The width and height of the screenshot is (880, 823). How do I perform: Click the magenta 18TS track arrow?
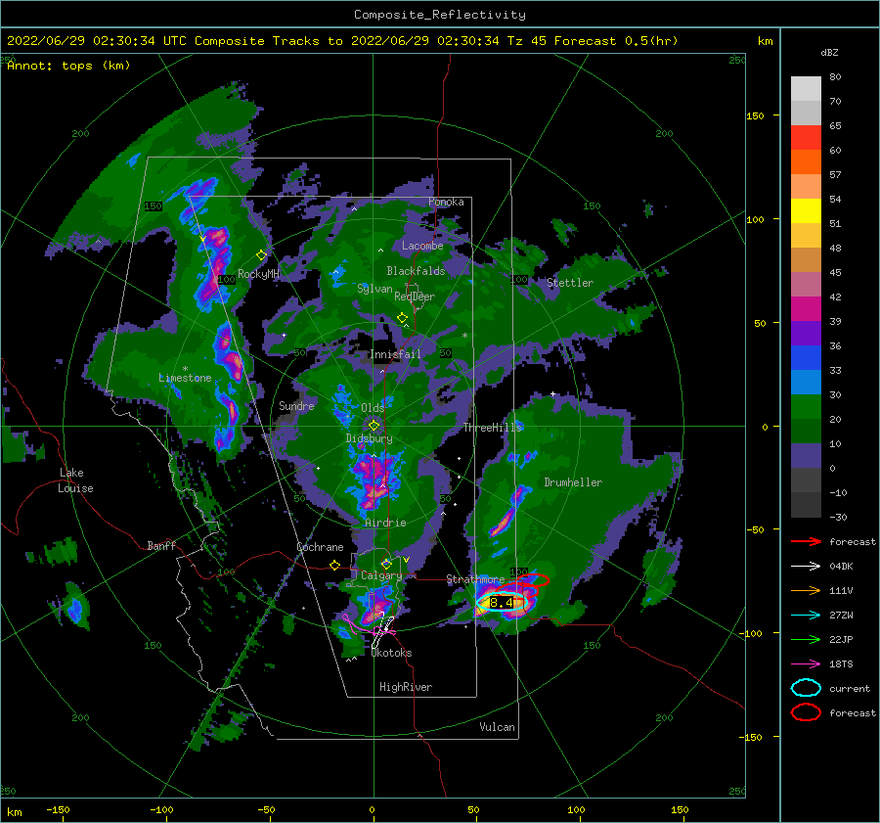pyautogui.click(x=806, y=664)
